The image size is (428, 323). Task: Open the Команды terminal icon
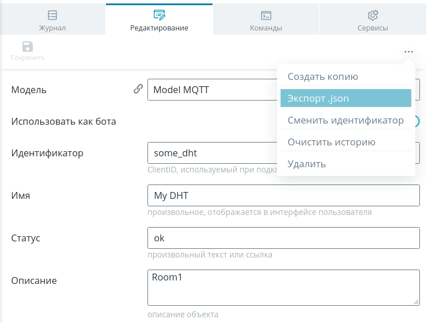tap(266, 16)
